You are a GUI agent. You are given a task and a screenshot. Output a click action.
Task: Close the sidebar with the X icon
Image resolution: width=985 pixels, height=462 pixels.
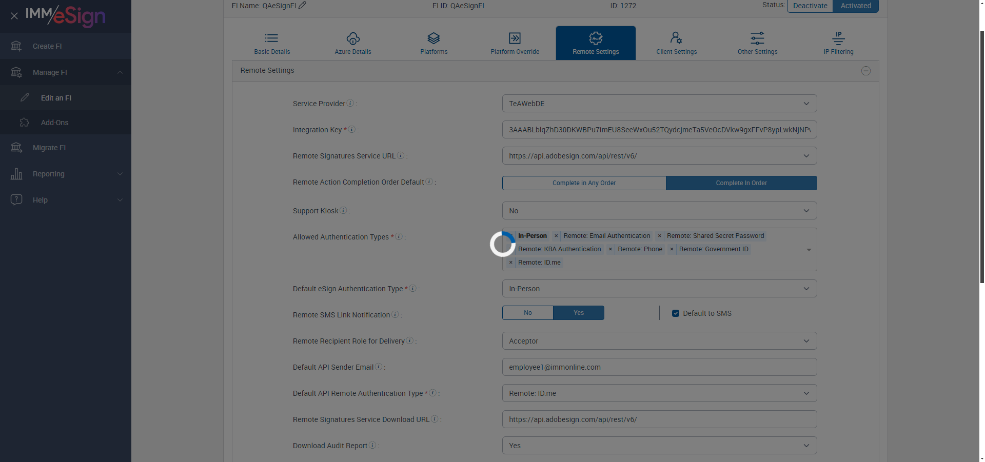14,16
